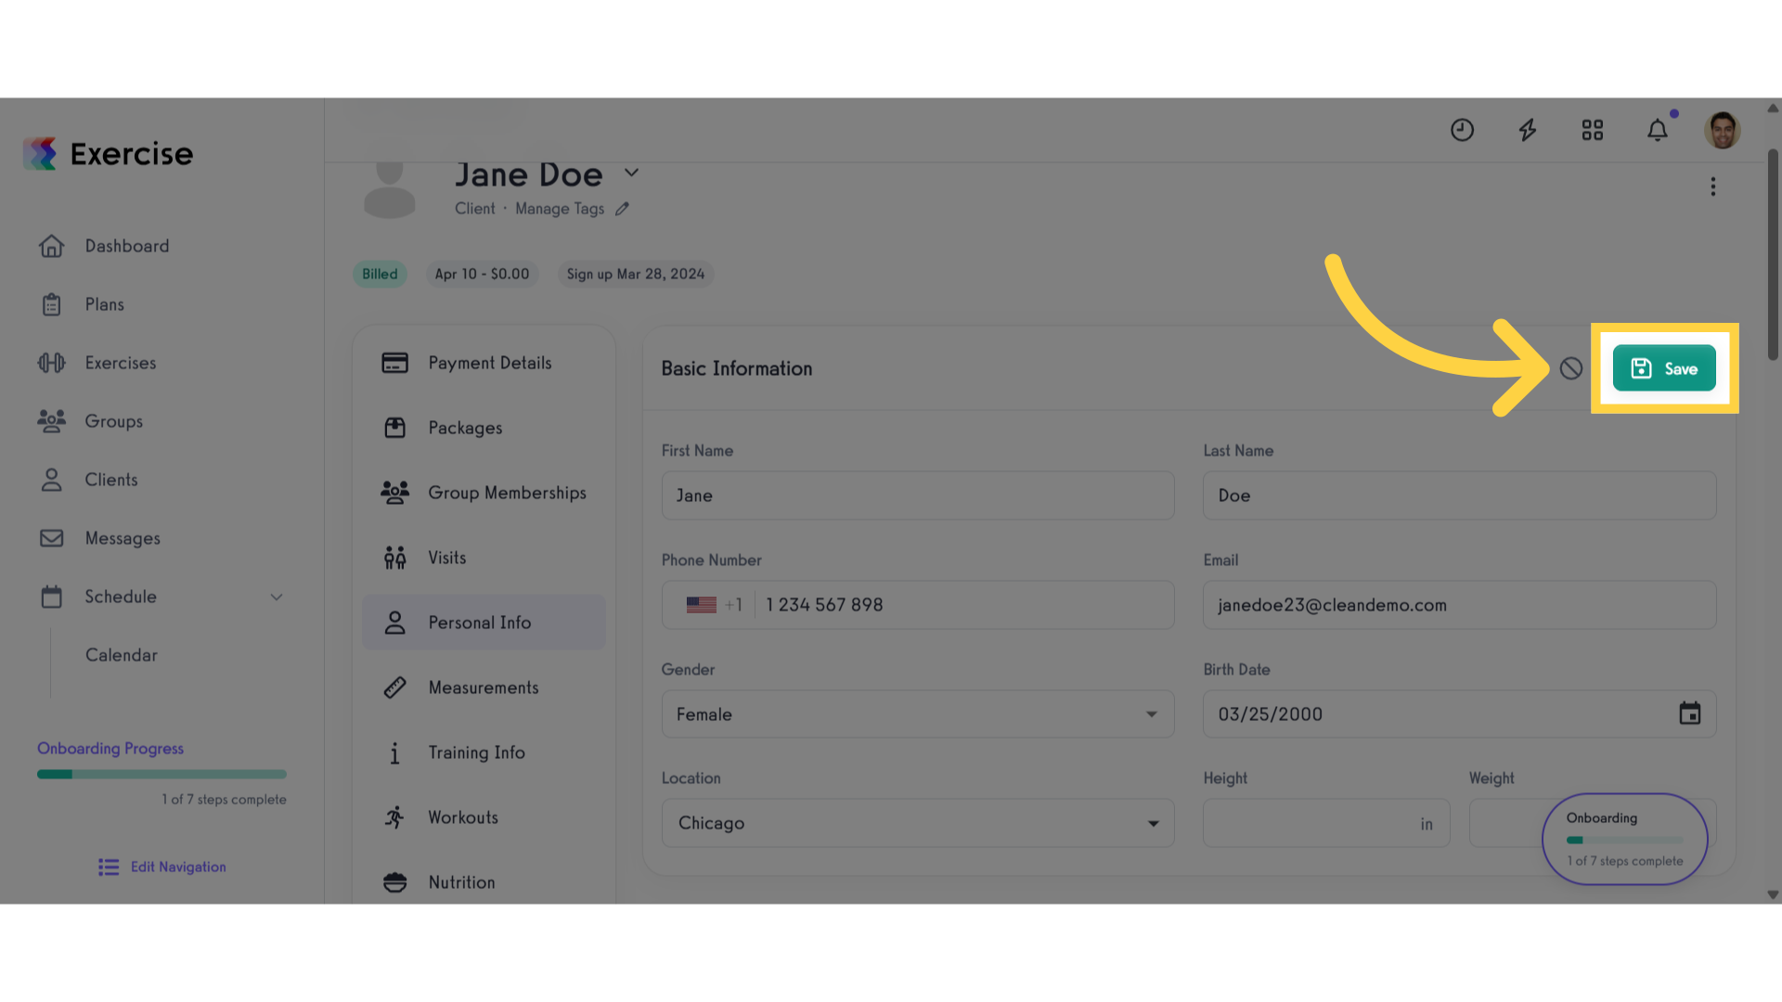Open the user profile avatar
1782x1002 pixels.
coord(1722,130)
